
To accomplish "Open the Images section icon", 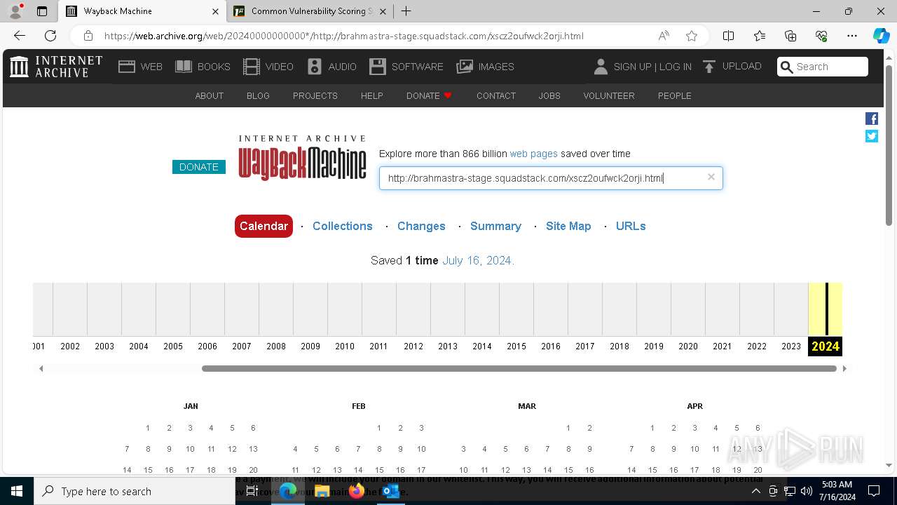I will [x=465, y=67].
